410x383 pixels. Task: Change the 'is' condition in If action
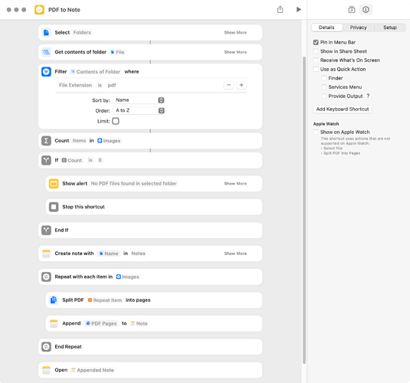[x=90, y=160]
